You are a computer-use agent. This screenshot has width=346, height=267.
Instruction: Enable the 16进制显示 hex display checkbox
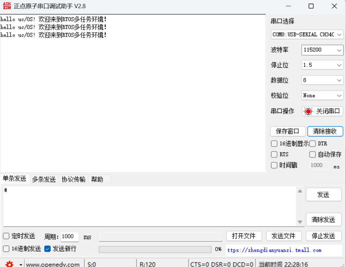point(274,144)
